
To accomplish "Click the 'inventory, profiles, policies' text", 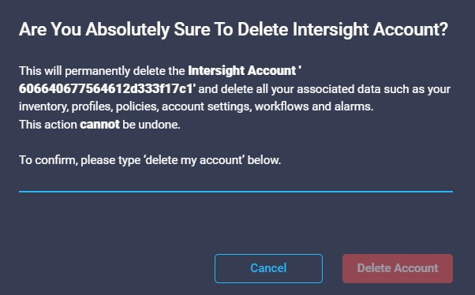I will point(88,106).
